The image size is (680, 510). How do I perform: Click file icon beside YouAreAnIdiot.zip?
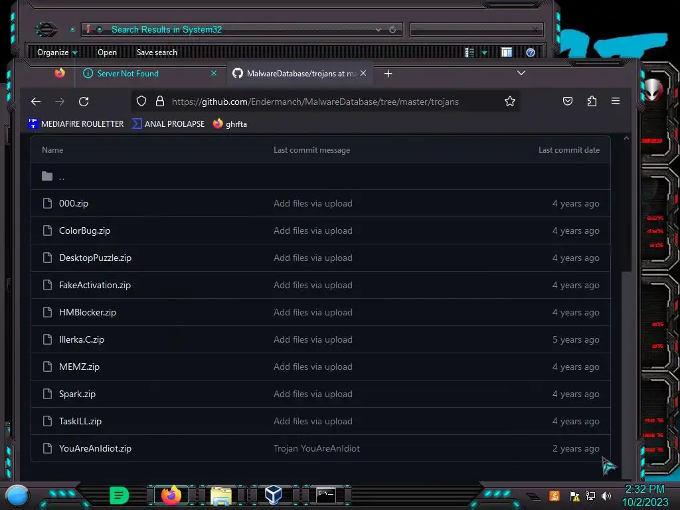[x=47, y=448]
